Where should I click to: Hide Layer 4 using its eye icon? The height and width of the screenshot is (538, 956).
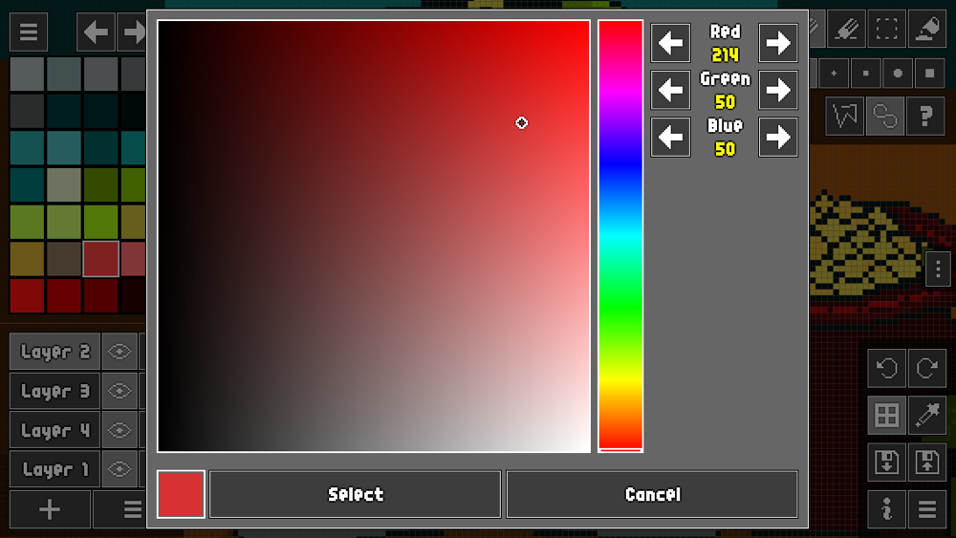pos(119,430)
